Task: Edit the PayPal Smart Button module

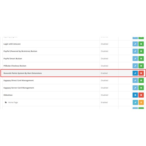Action: pos(135,58)
